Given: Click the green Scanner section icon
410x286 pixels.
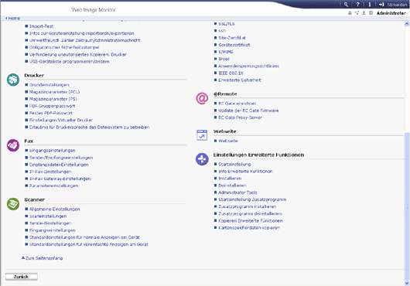Looking at the screenshot, I should (13, 204).
